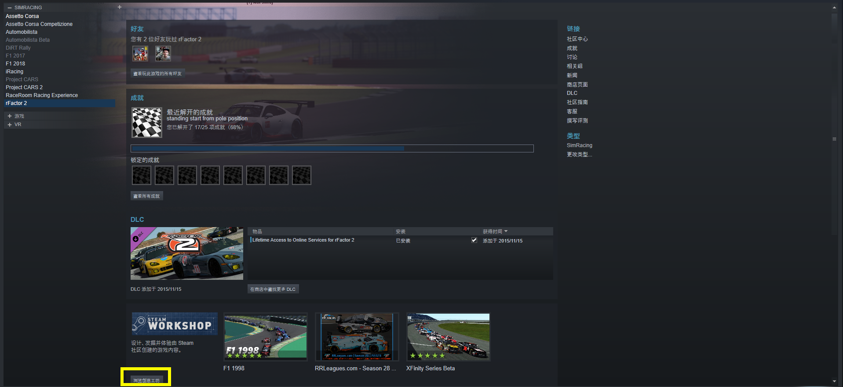
Task: Select the first locked achievement icon
Action: tap(142, 175)
